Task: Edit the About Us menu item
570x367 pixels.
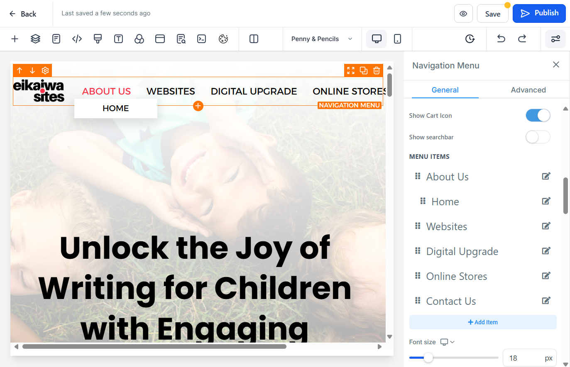Action: tap(546, 176)
